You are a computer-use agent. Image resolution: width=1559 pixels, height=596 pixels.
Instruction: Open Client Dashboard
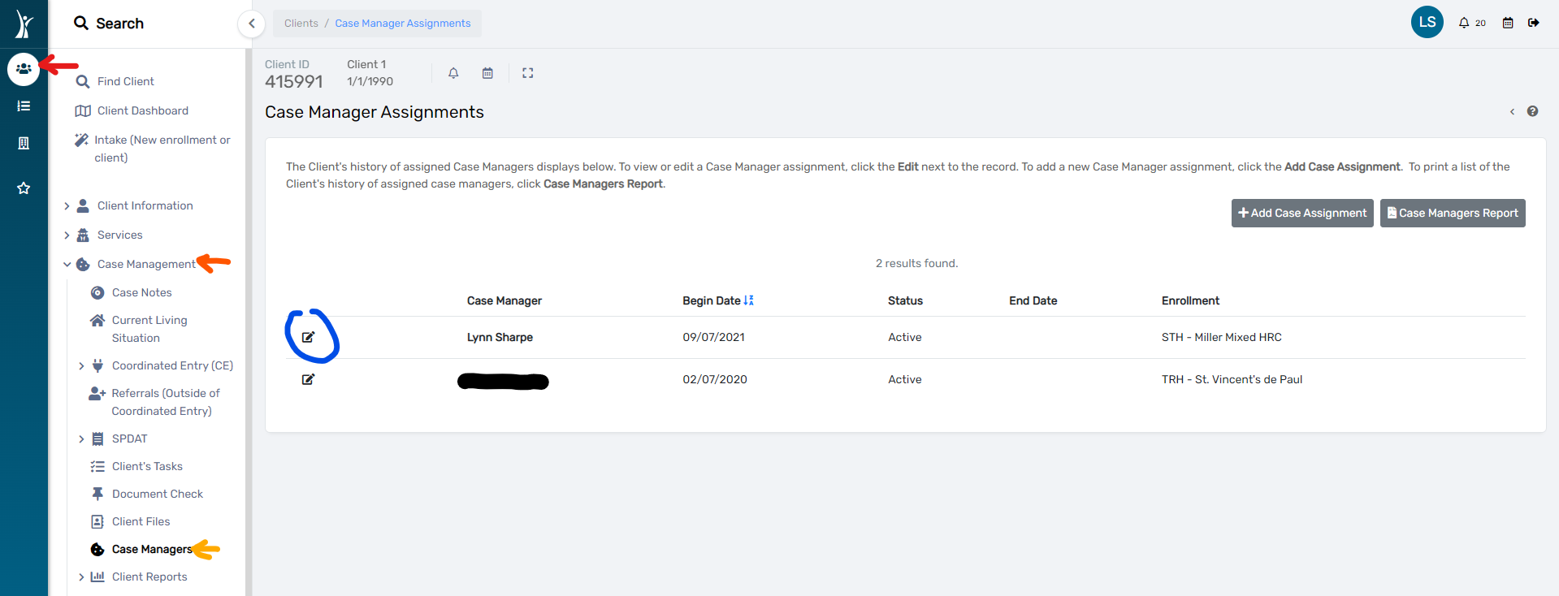143,110
